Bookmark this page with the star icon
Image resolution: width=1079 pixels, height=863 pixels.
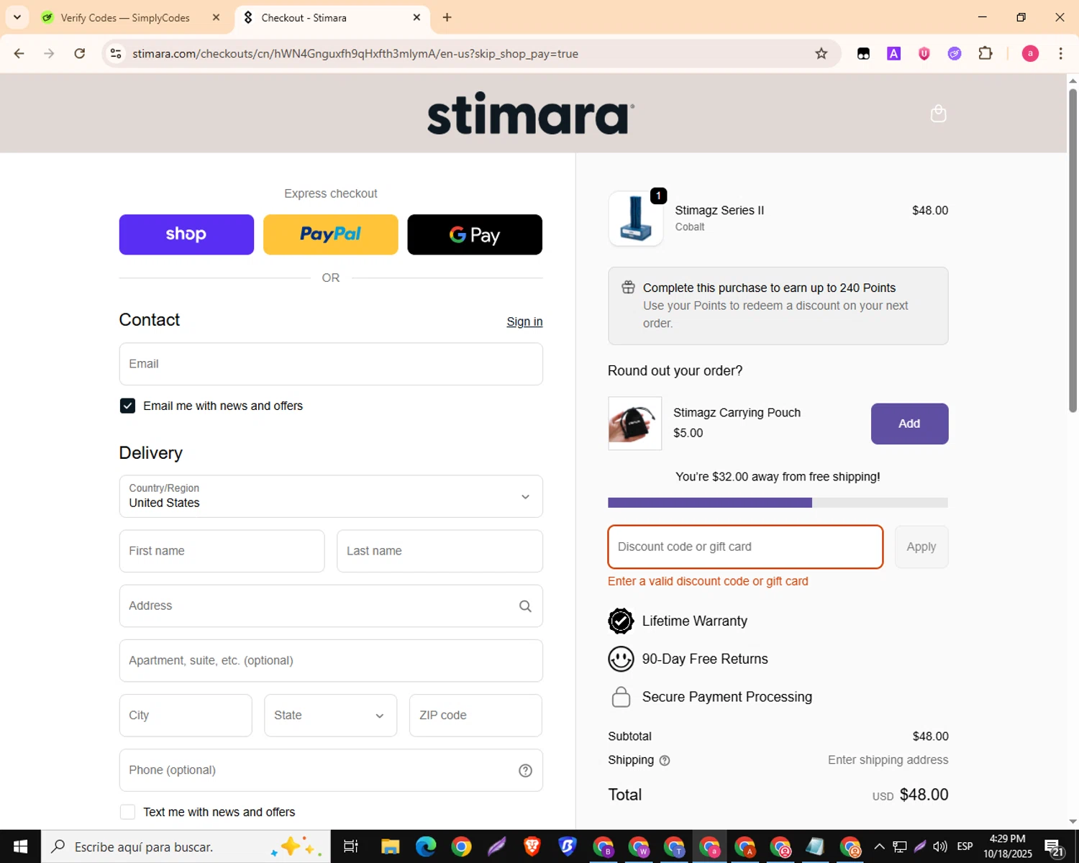[821, 54]
